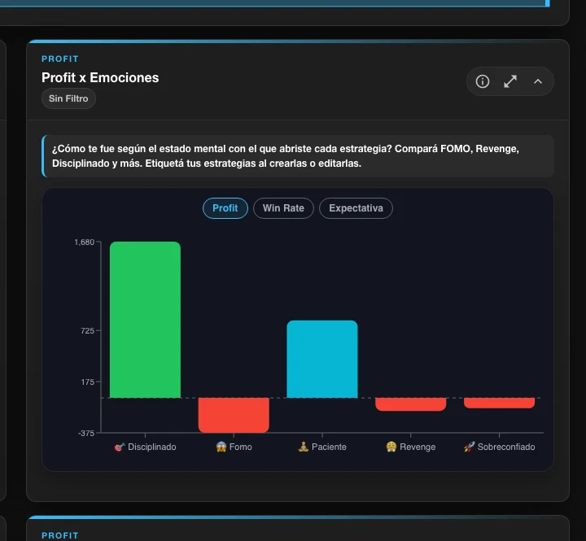Click the Sobreconfiado axis label
Screen dimensions: 586x541
pos(506,447)
